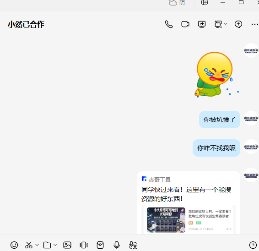This screenshot has height=251, width=259.
Task: Open chat history clock icon
Action: 253,245
